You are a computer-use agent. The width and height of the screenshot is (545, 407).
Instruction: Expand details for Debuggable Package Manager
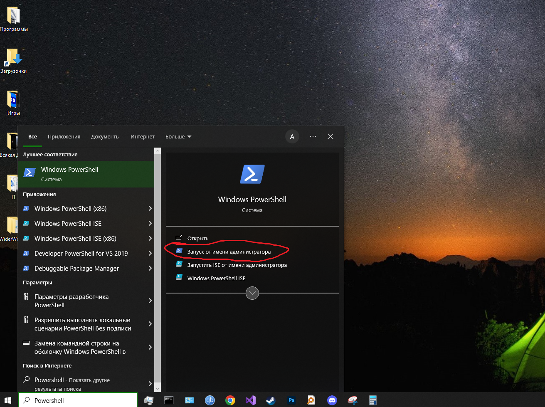(x=150, y=268)
